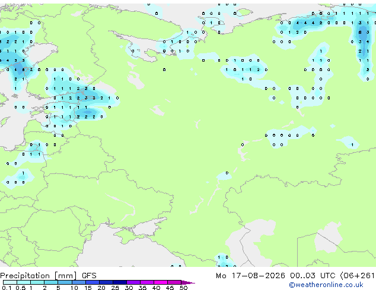Click the "15" legend label
The image size is (376, 290).
coord(88,288)
